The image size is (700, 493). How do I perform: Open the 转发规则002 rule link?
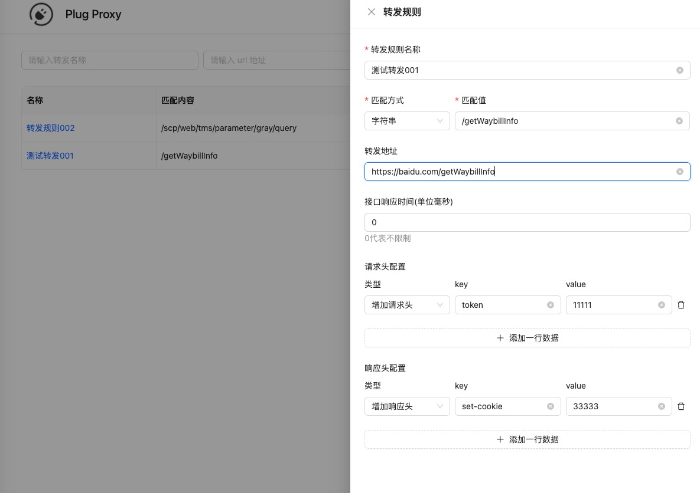pyautogui.click(x=50, y=128)
